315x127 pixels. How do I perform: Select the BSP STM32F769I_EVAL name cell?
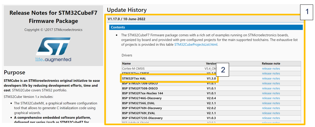pyautogui.click(x=139, y=113)
